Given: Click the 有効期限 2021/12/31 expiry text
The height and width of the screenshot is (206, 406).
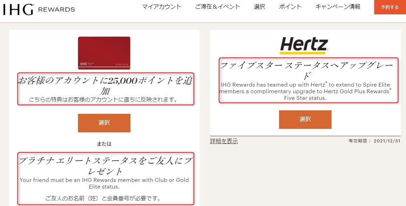Looking at the screenshot, I should point(375,141).
